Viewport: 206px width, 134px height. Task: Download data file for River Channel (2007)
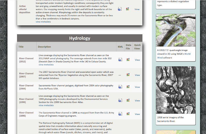click(128, 75)
